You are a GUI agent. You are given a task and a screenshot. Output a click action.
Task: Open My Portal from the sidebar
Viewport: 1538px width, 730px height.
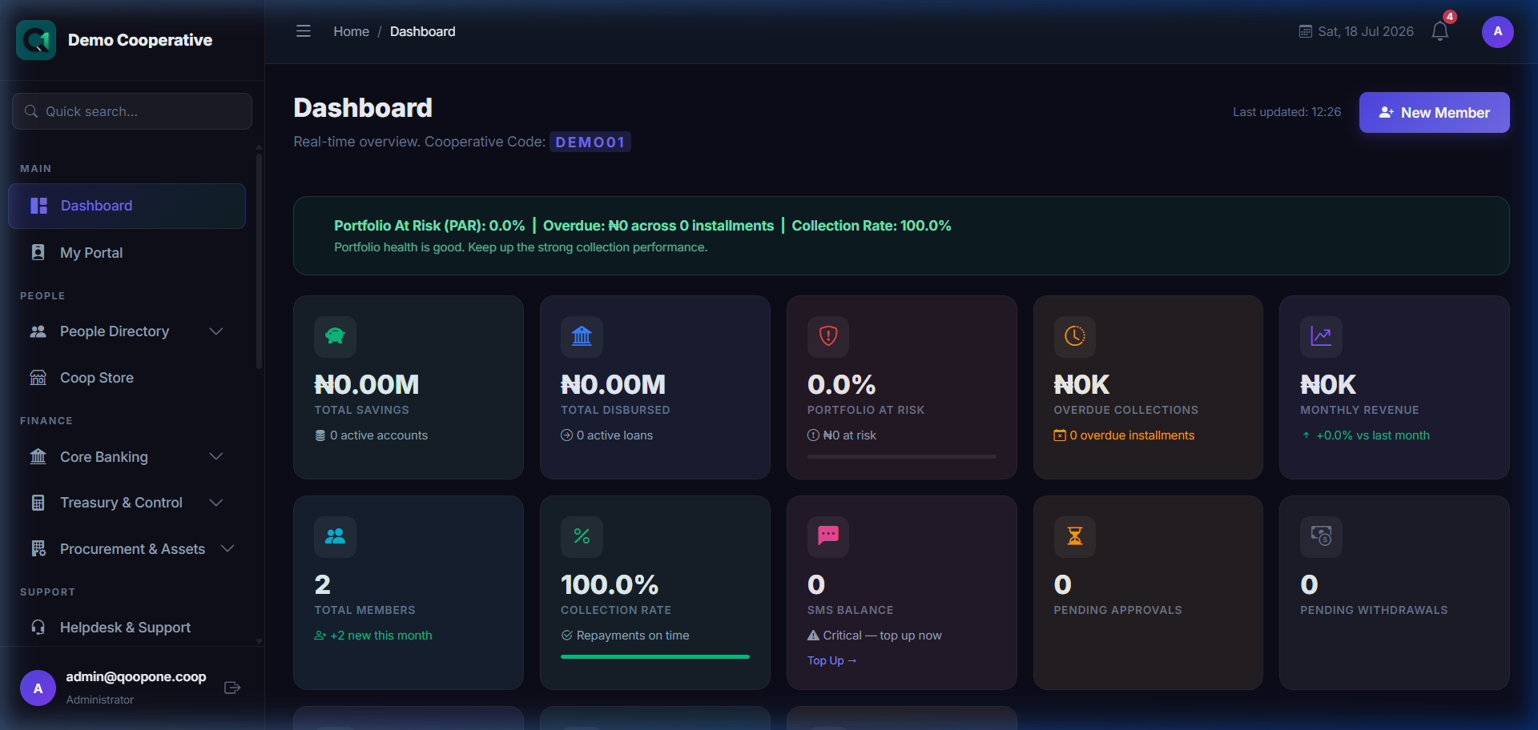coord(127,252)
